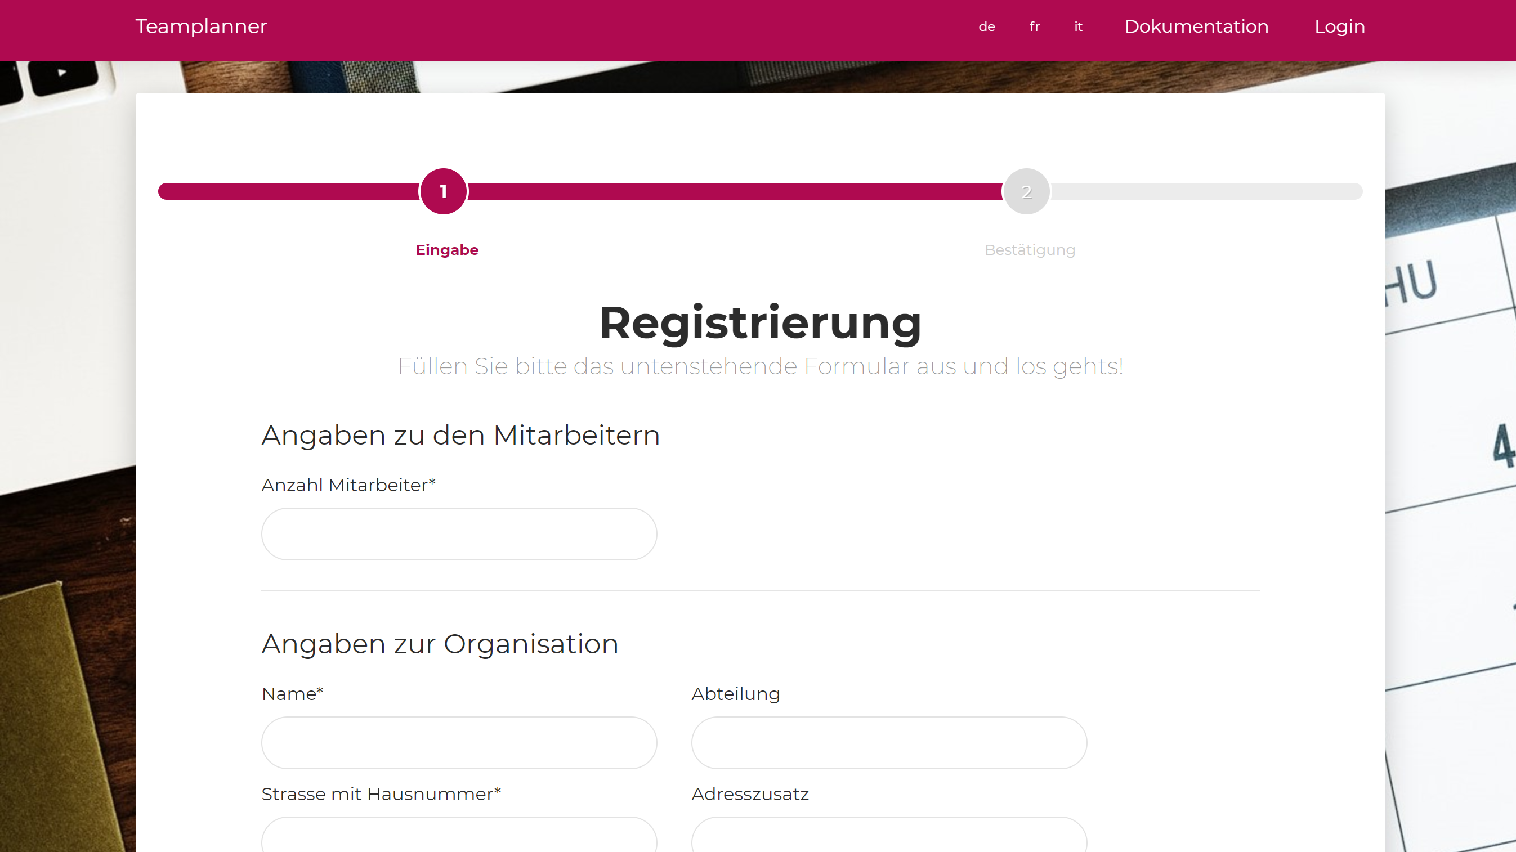Click the Angaben zu den Mitarbeitern heading
This screenshot has height=852, width=1516.
[x=461, y=436]
